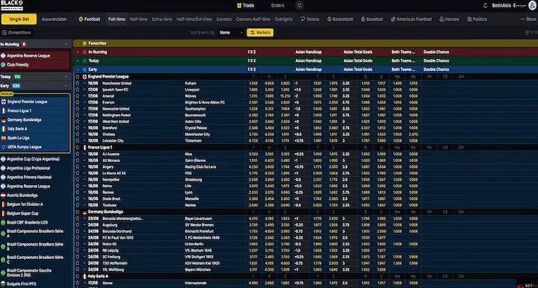Open the Orders tab
The image size is (538, 288).
[277, 5]
